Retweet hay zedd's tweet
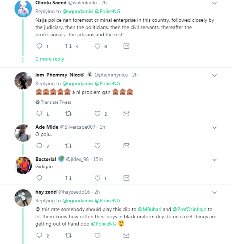The image size is (232, 244). pyautogui.click(x=68, y=235)
